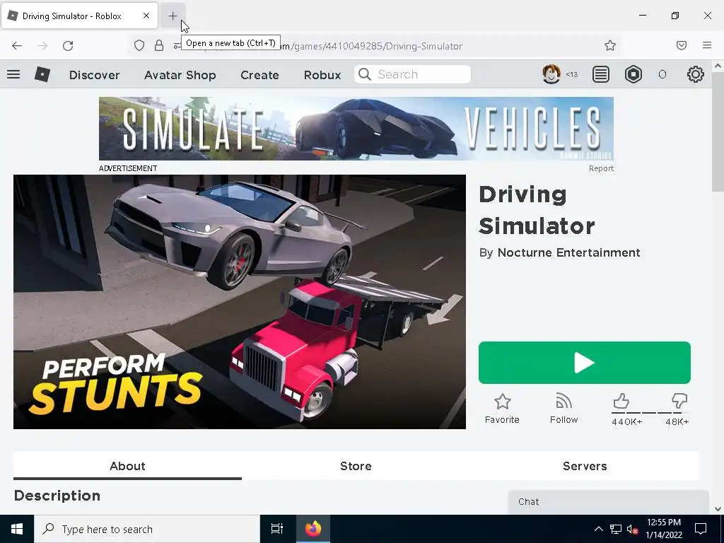Click the search magnifier icon in Roblox
Screen dimensions: 724x543
tap(365, 74)
